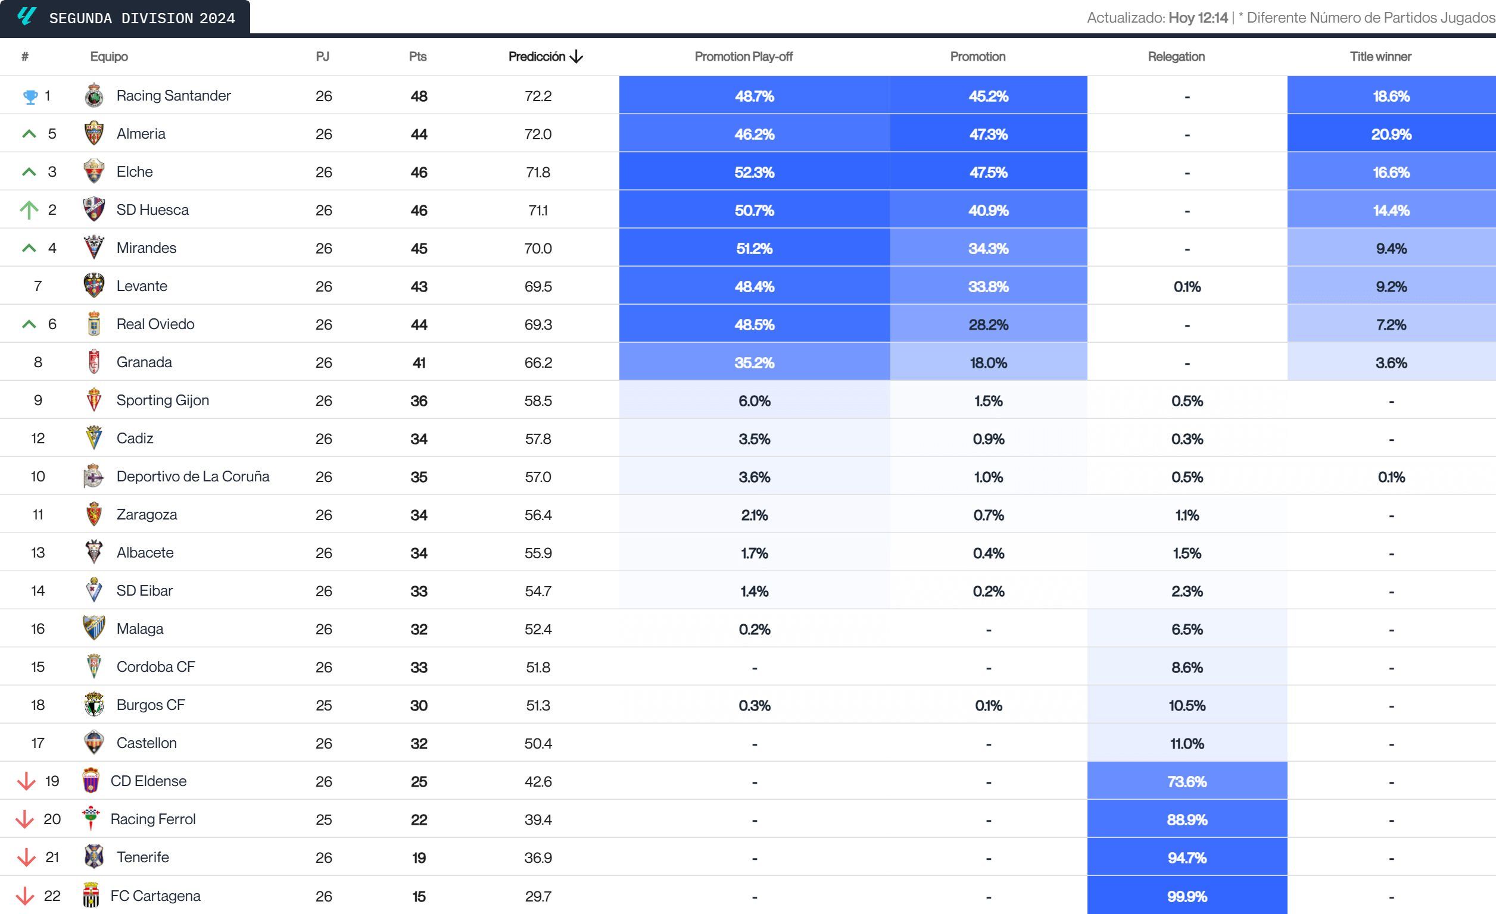1496x914 pixels.
Task: Click the SD Huesca club crest
Action: point(93,210)
